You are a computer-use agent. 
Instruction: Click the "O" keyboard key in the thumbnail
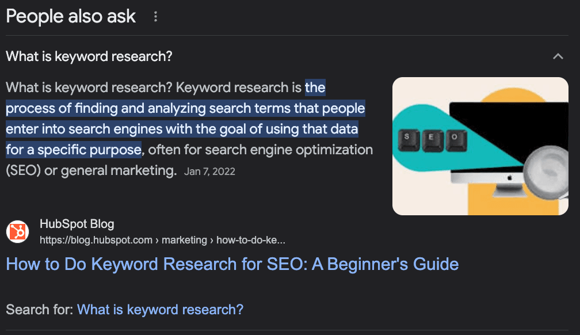point(455,139)
